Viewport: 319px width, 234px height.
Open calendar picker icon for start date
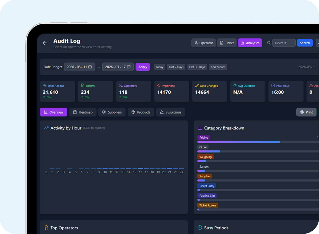pyautogui.click(x=90, y=67)
